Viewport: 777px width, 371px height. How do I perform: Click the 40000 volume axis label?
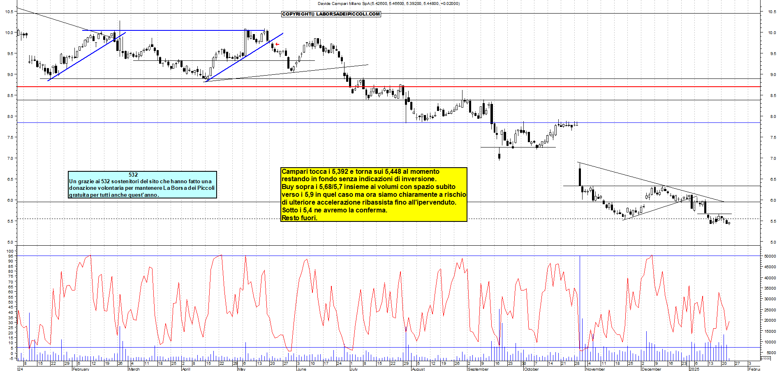point(770,278)
